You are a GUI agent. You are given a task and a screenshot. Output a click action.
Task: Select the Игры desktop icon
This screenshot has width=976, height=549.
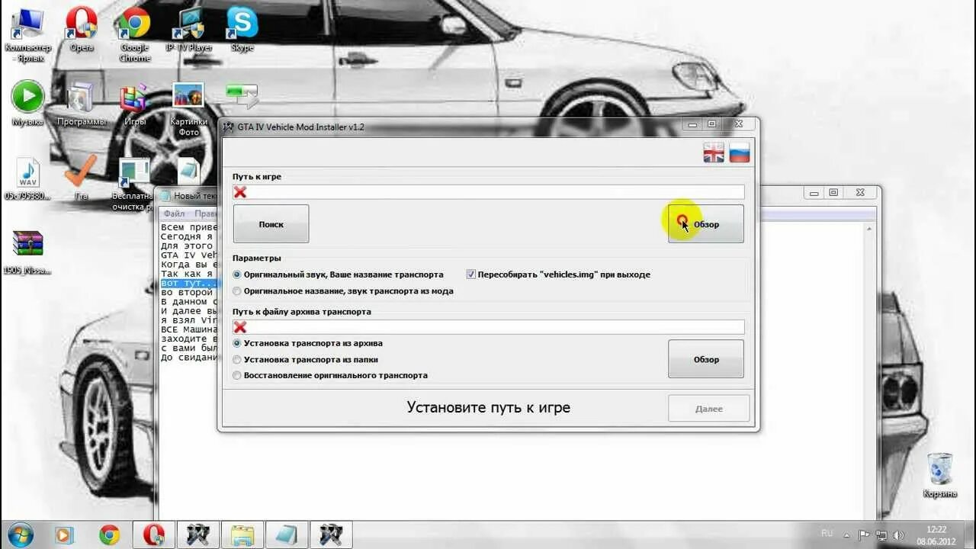coord(134,104)
